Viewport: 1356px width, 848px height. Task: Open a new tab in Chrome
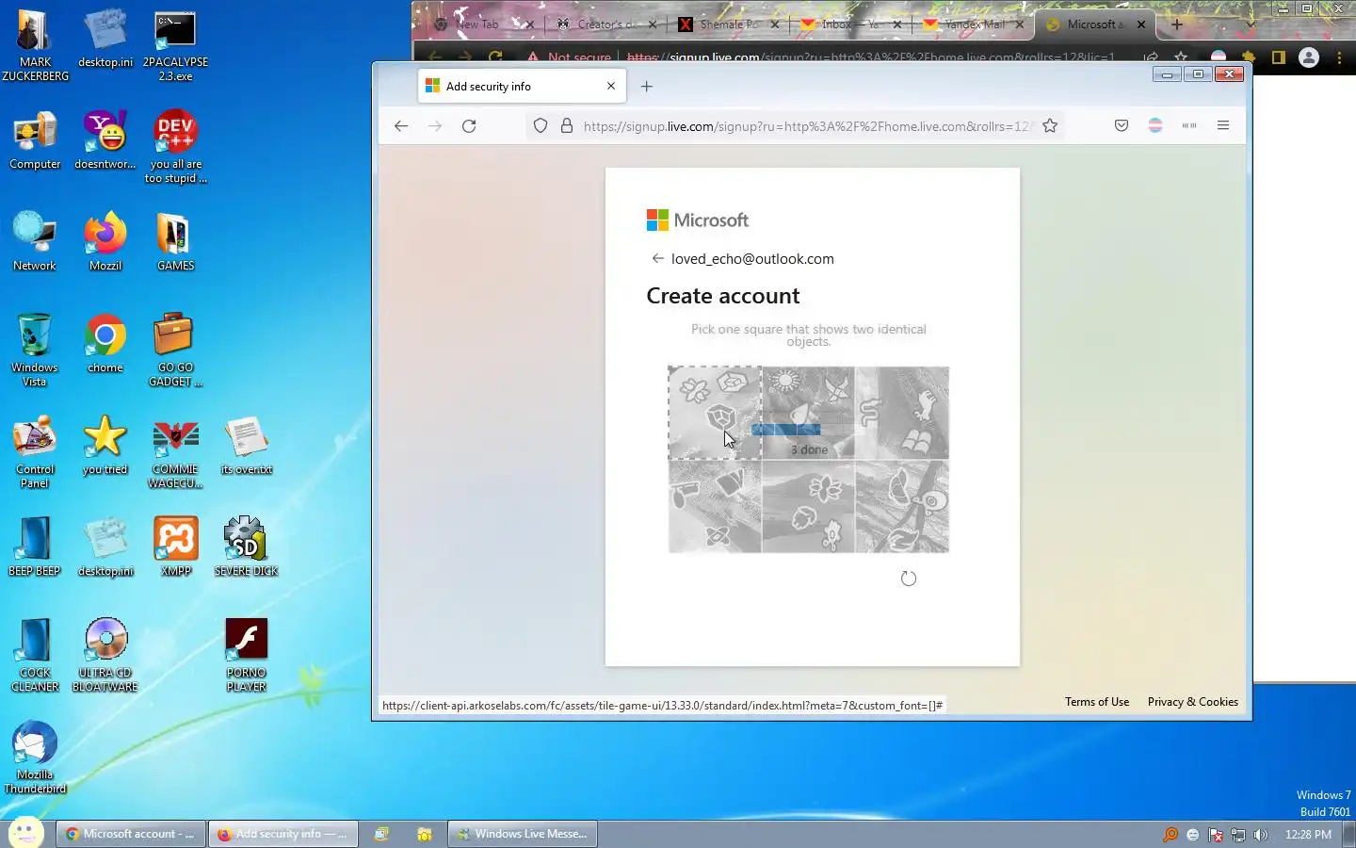(x=1176, y=24)
